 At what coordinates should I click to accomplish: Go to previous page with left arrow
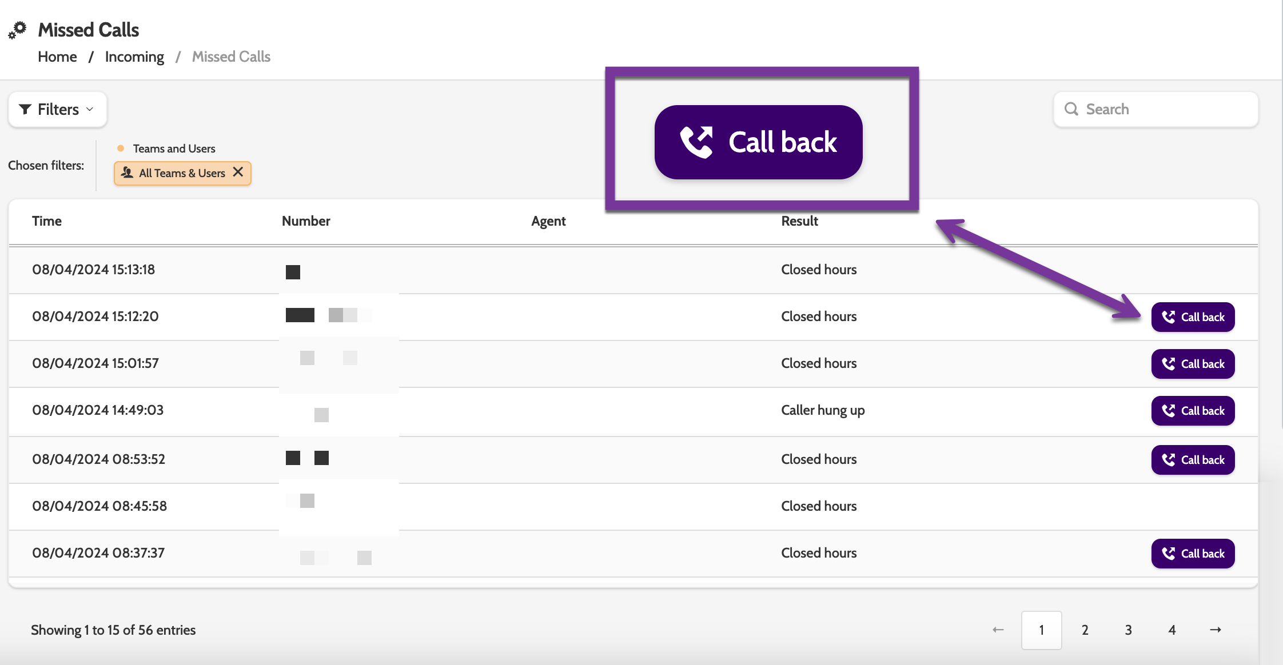[x=998, y=630]
